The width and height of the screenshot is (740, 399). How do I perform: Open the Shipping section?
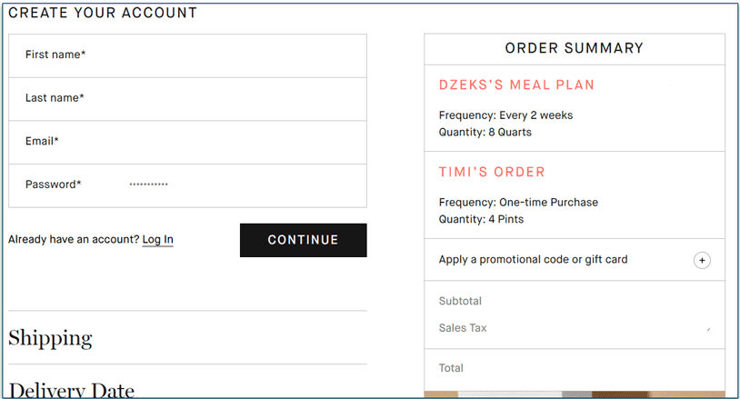(x=50, y=338)
